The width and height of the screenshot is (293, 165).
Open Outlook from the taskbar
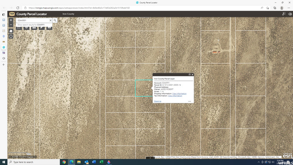click(87, 162)
